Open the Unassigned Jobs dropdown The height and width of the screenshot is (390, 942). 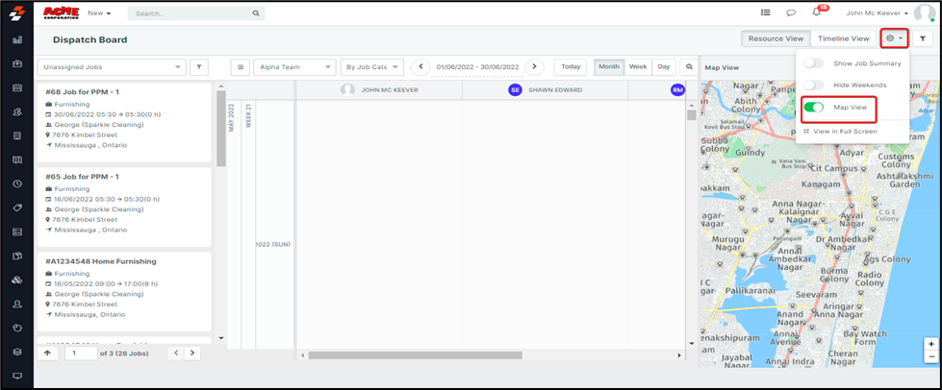[112, 67]
